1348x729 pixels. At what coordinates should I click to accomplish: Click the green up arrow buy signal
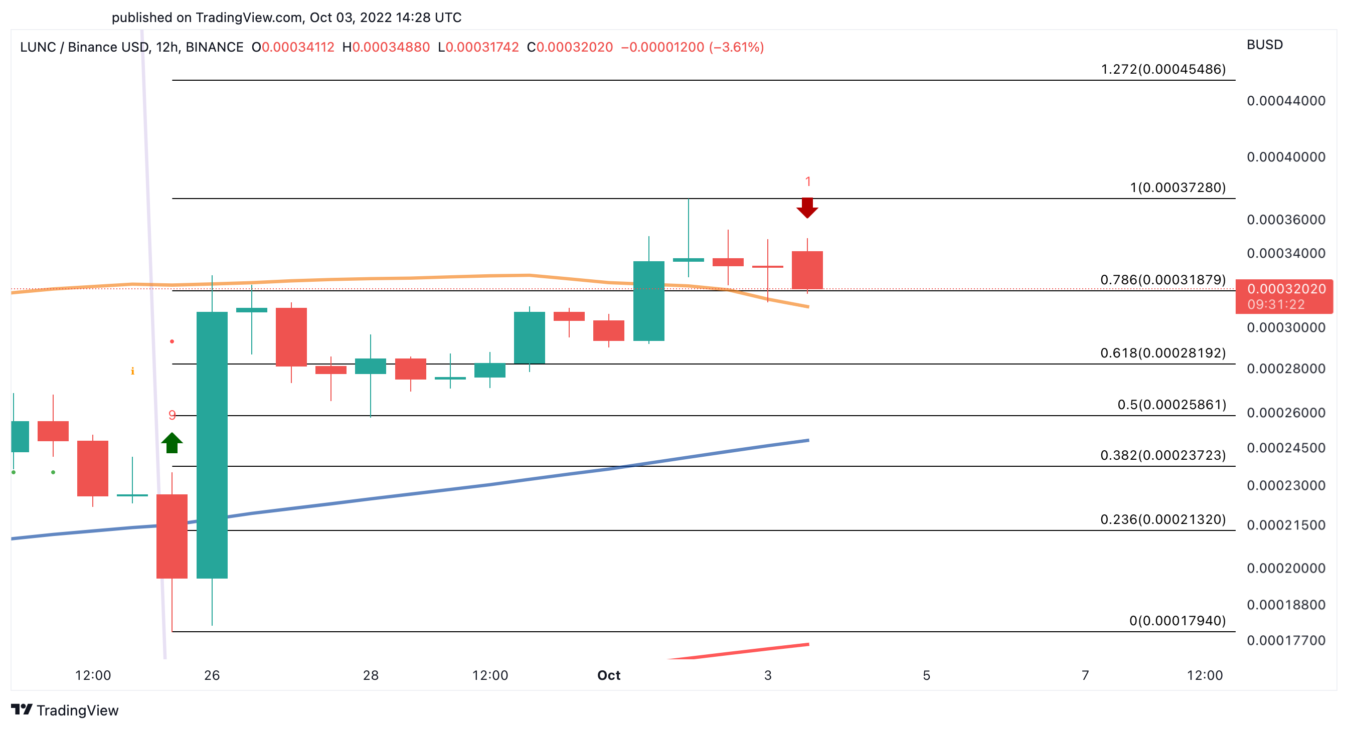point(172,443)
